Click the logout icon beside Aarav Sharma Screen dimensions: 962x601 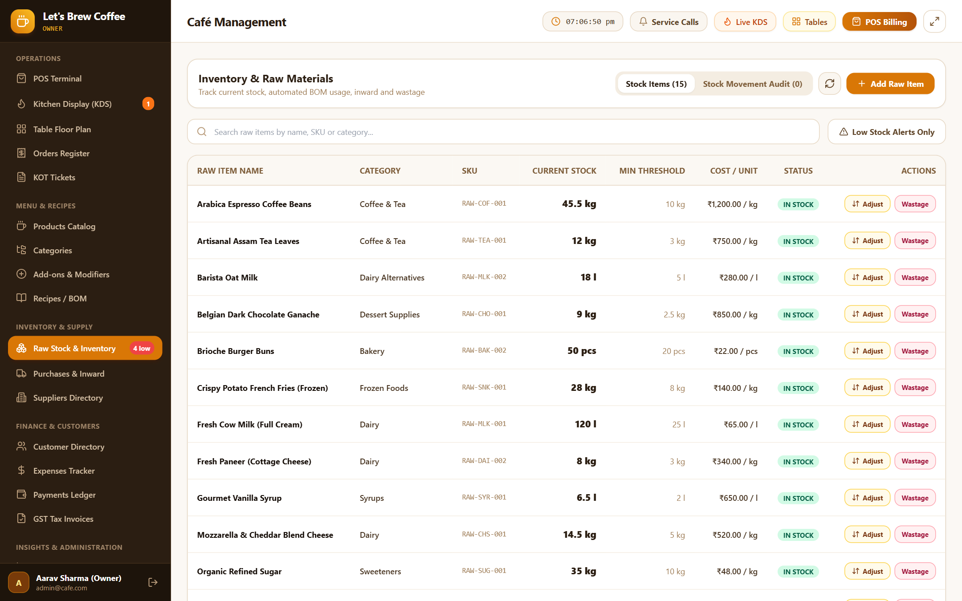point(153,582)
